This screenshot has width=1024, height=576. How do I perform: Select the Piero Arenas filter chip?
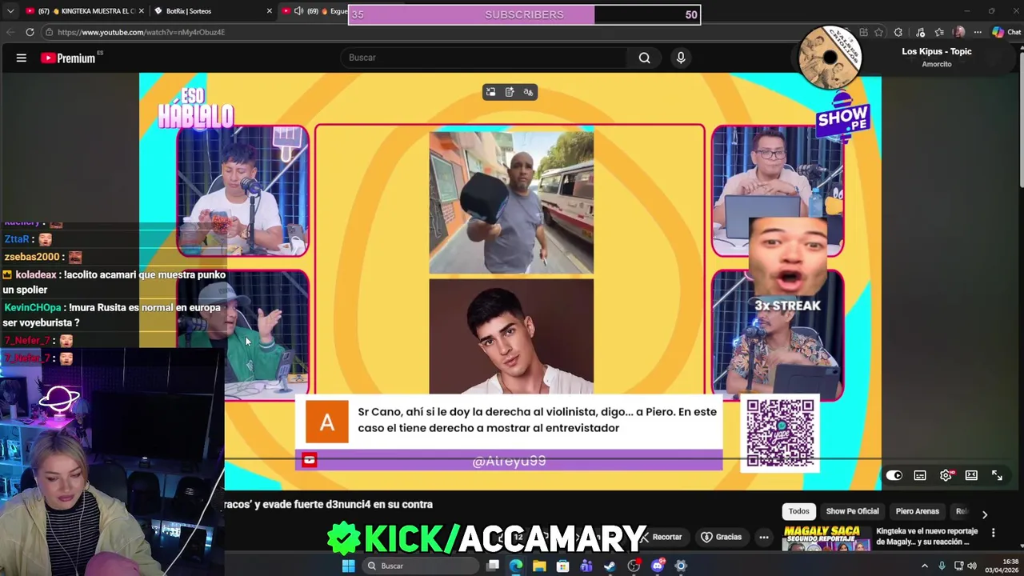pyautogui.click(x=917, y=511)
